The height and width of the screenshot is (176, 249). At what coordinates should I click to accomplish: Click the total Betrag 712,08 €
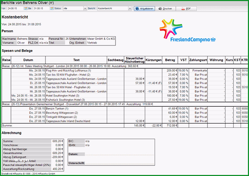[x=172, y=126]
